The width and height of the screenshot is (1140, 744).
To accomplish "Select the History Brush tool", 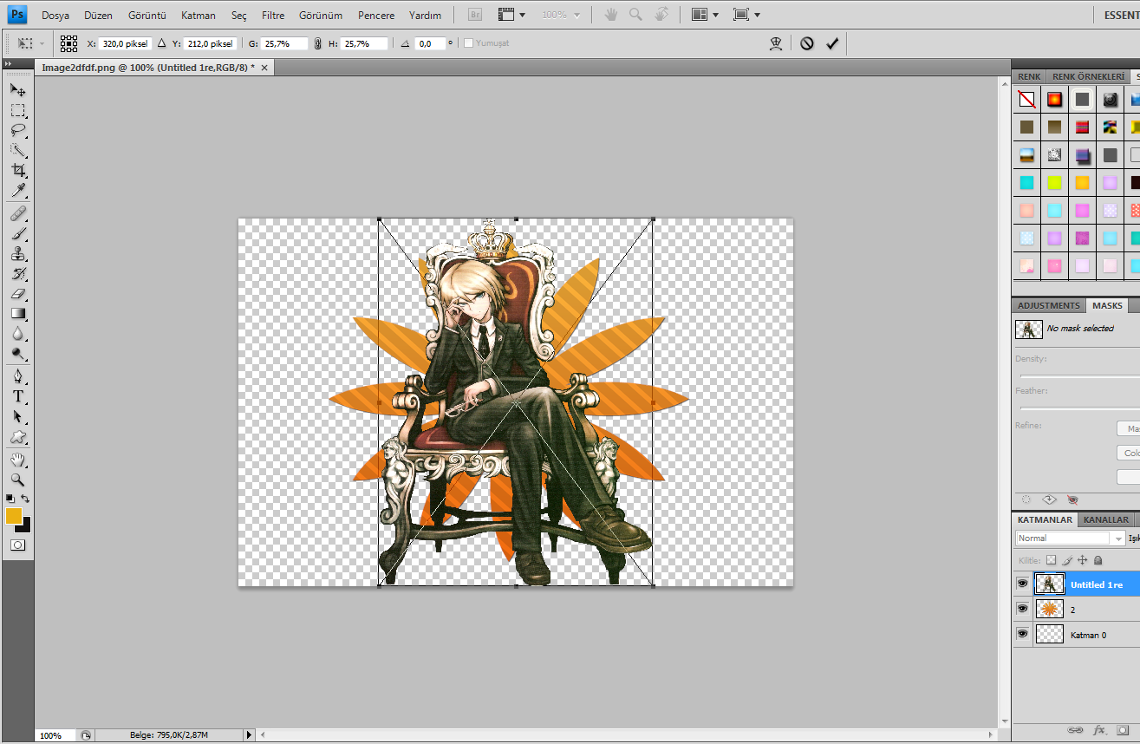I will 18,273.
